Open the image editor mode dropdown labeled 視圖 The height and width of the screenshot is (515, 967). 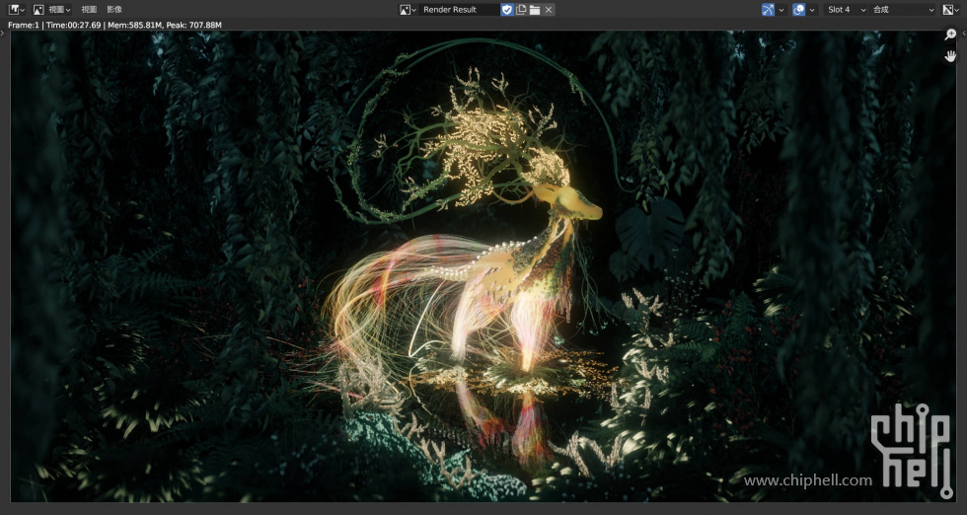click(51, 9)
